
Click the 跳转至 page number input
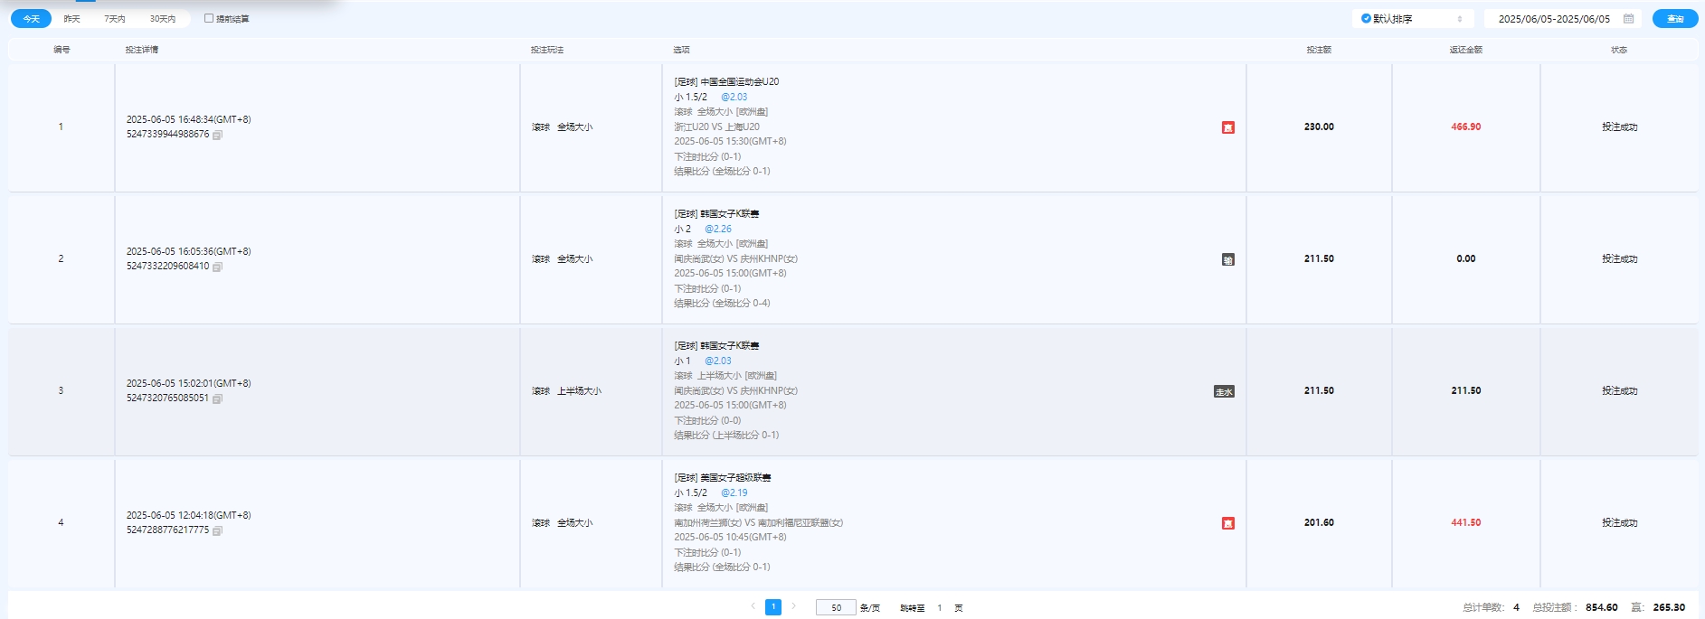[x=940, y=607]
